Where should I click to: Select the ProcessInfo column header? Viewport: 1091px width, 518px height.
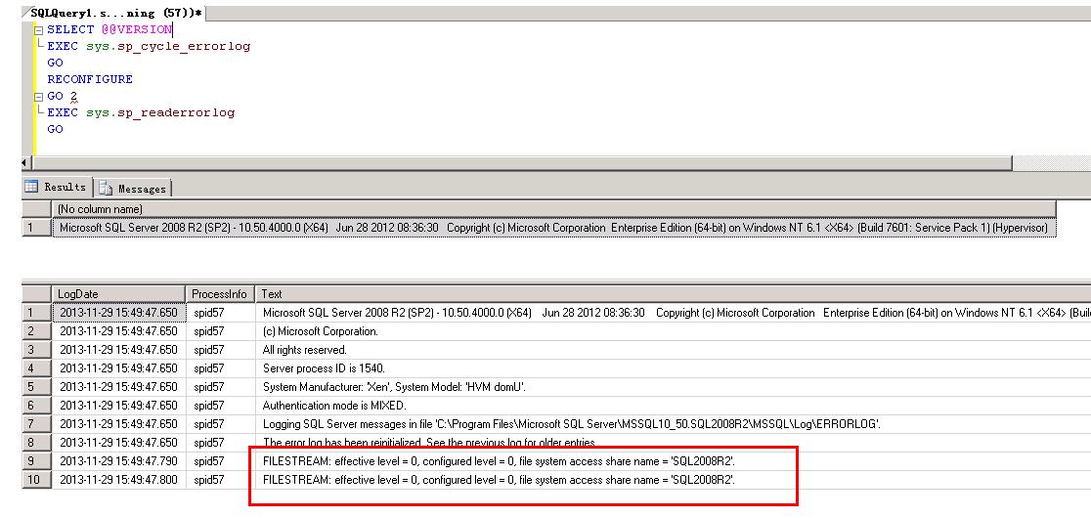pos(220,294)
